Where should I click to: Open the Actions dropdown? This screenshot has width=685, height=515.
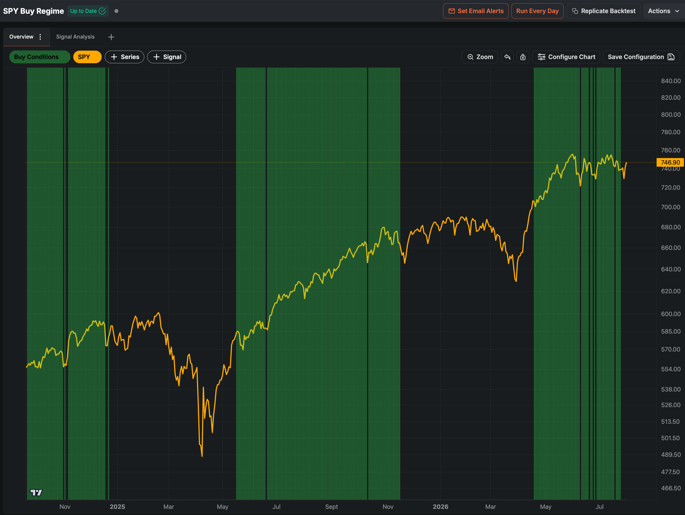pos(663,11)
